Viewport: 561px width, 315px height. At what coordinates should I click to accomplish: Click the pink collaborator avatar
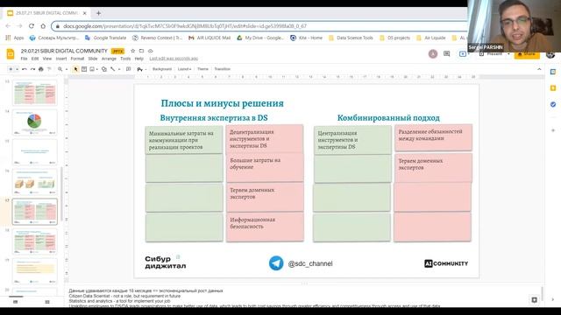(433, 54)
